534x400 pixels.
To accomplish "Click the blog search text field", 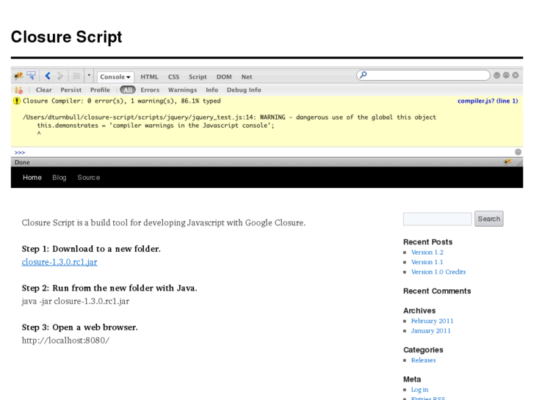I will 437,219.
